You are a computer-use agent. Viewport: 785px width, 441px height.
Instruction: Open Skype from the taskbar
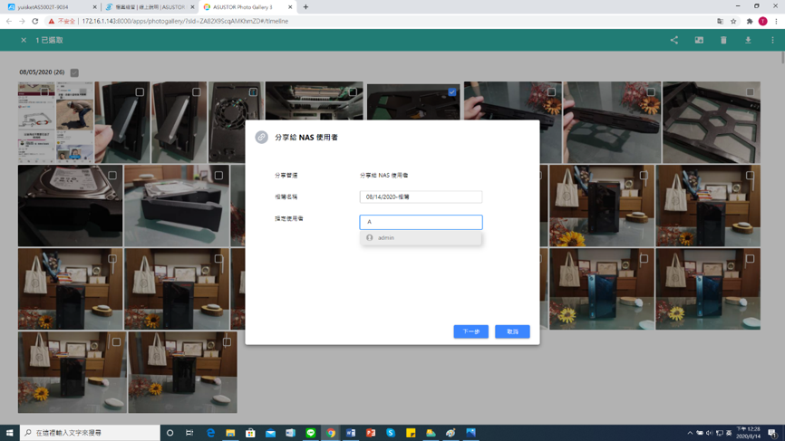click(391, 433)
